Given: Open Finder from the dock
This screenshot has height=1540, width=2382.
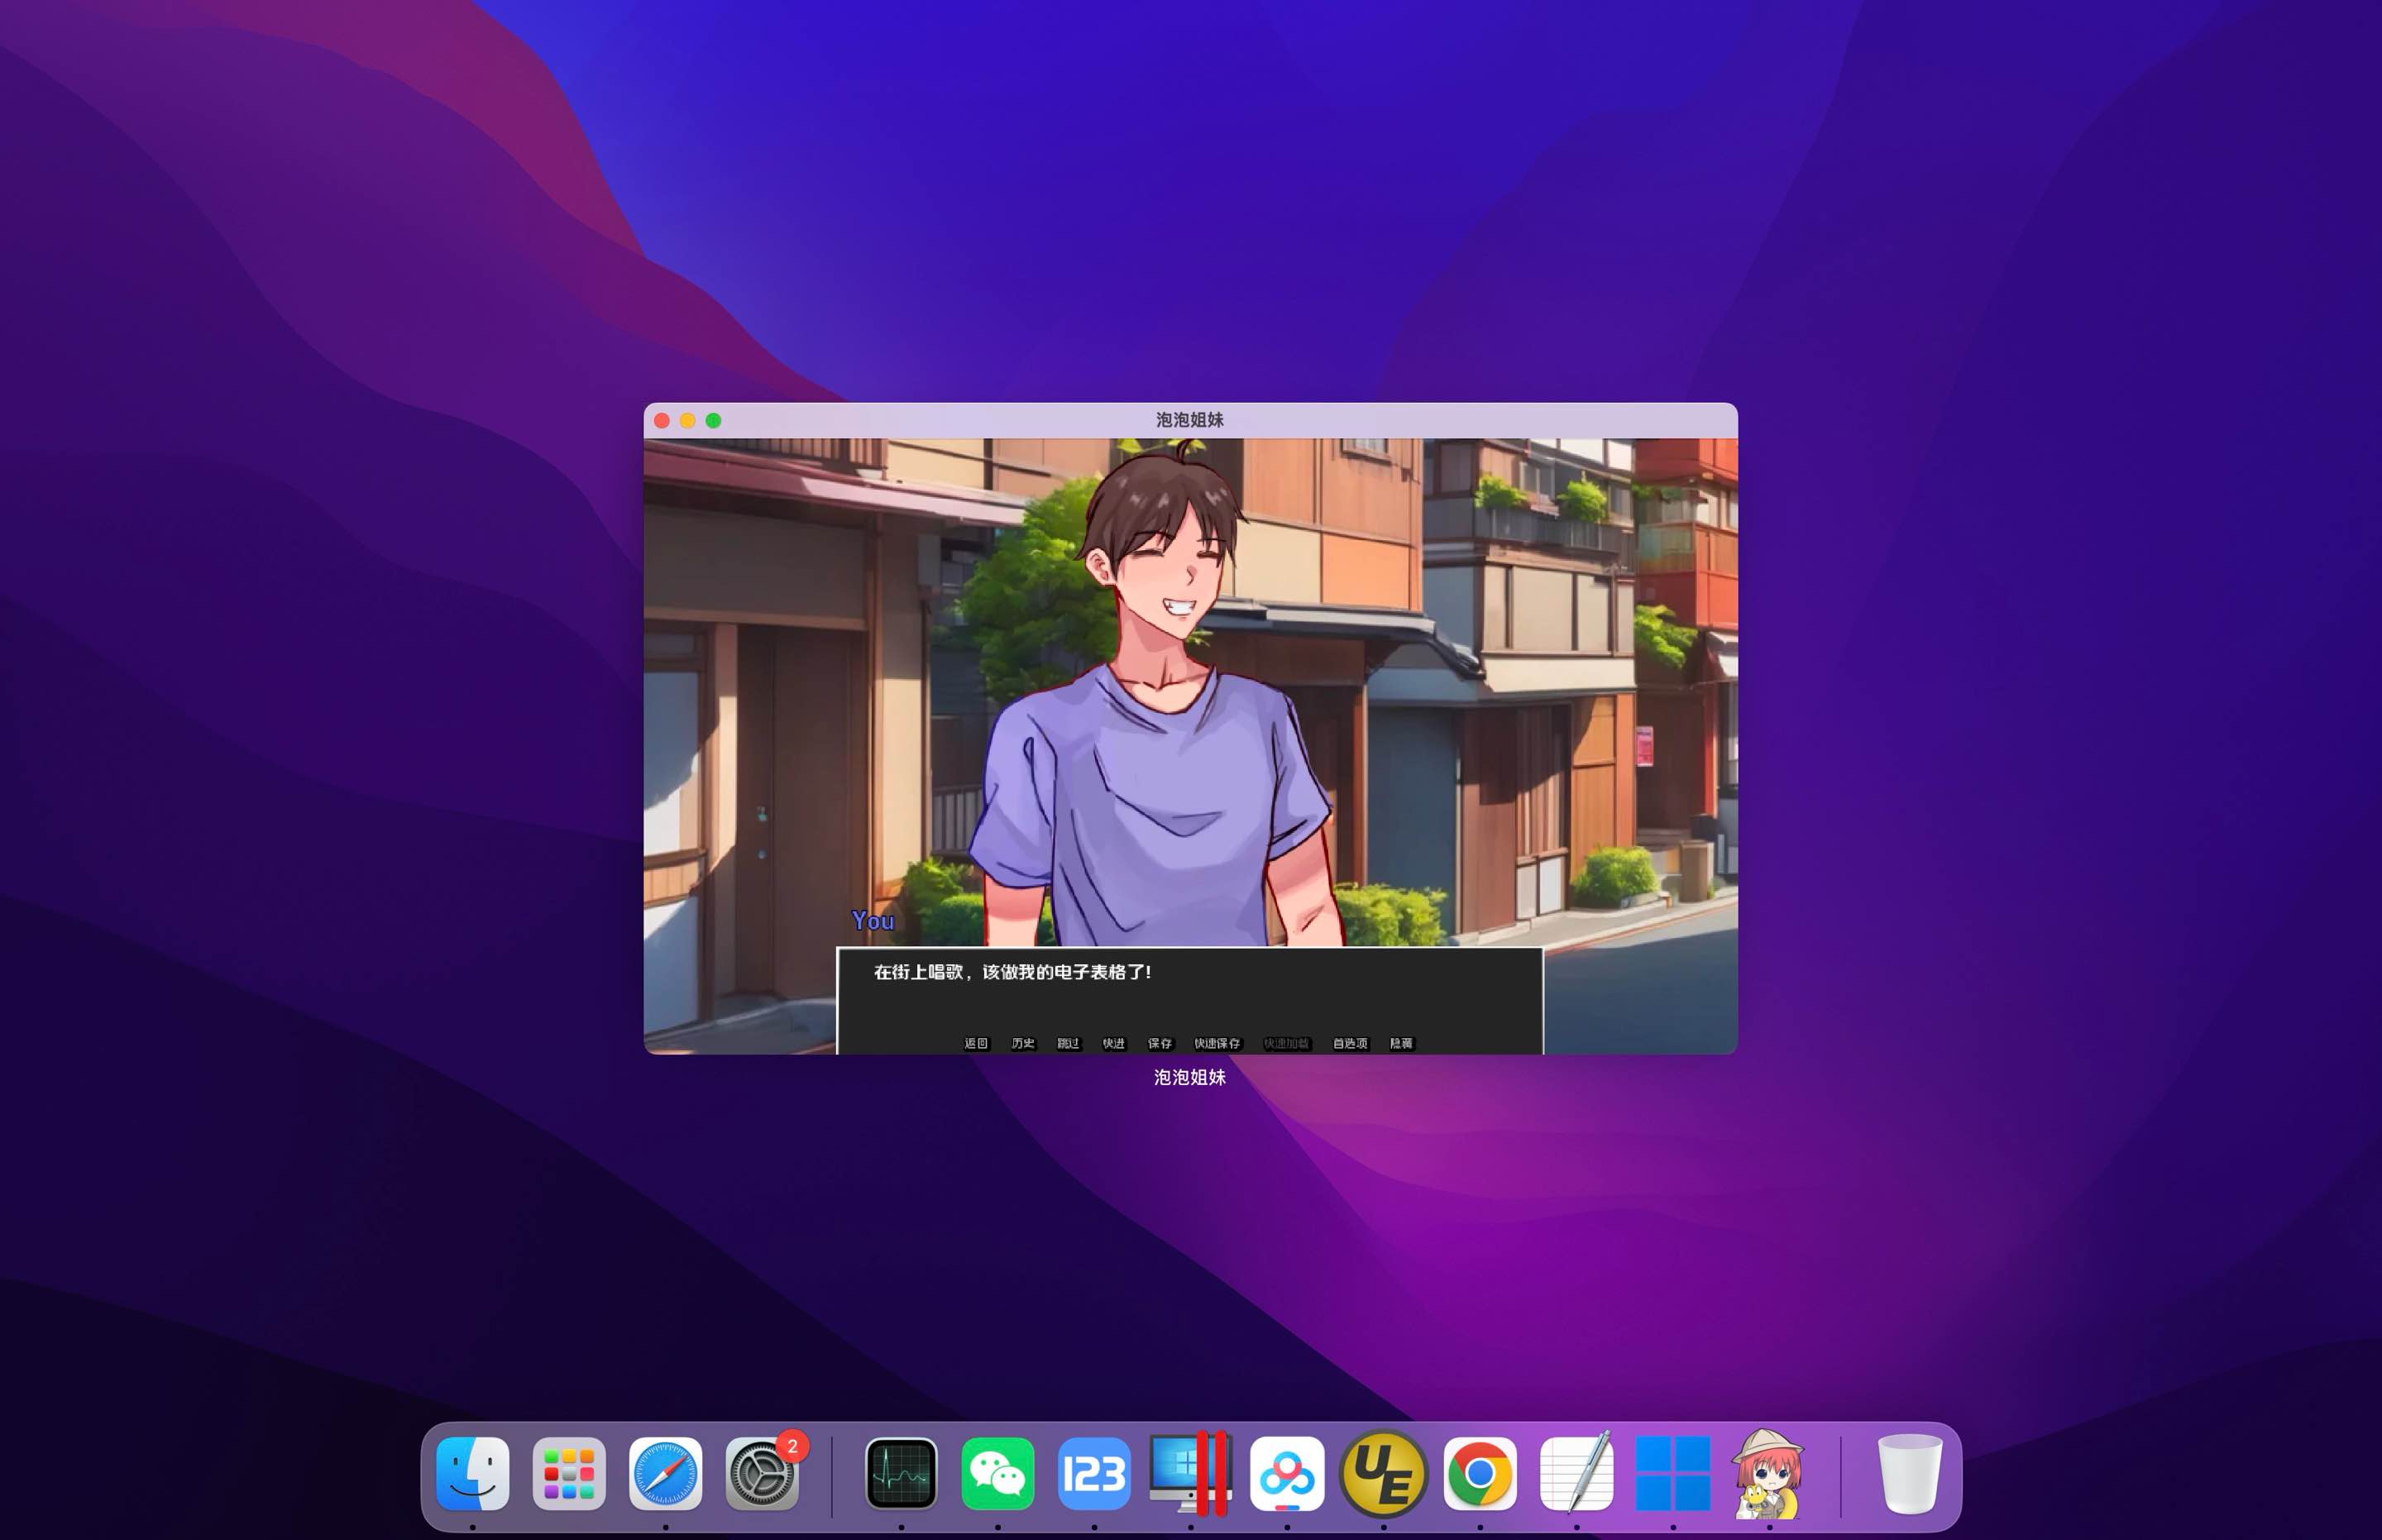Looking at the screenshot, I should (x=473, y=1473).
